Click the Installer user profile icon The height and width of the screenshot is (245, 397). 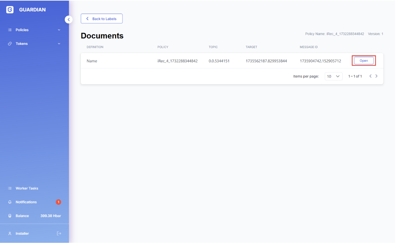tap(10, 233)
